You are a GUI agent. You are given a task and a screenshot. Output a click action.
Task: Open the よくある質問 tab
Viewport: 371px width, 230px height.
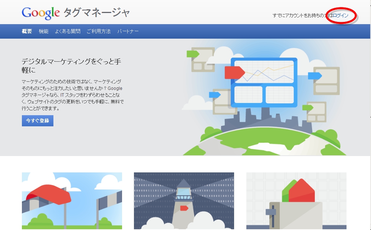coord(68,31)
